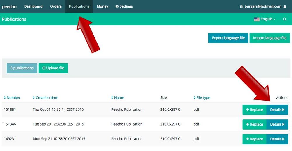
Task: Replace publication 151346
Action: [x=254, y=124]
